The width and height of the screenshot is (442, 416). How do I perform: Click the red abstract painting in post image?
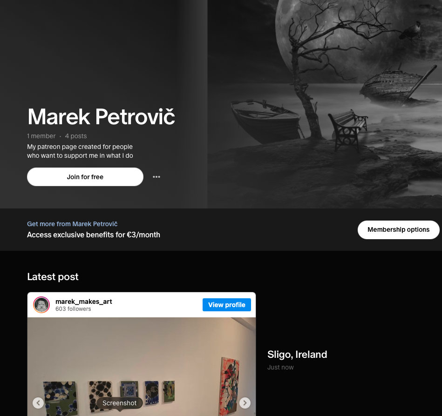coord(230,386)
